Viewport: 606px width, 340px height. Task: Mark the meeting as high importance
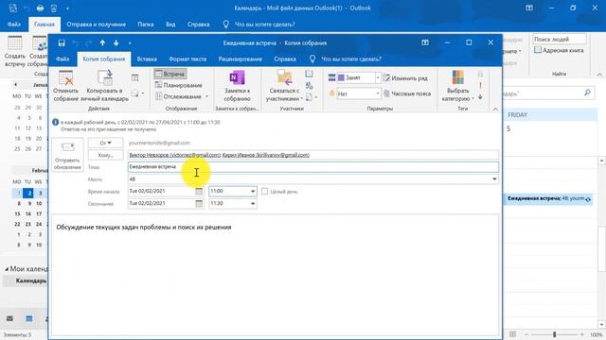[x=480, y=85]
